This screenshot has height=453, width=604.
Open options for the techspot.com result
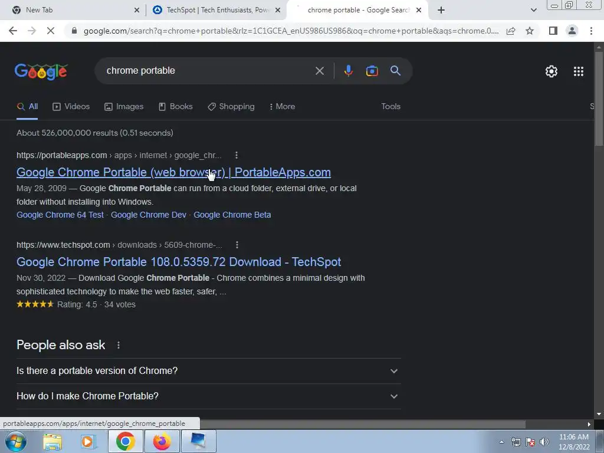(x=237, y=245)
